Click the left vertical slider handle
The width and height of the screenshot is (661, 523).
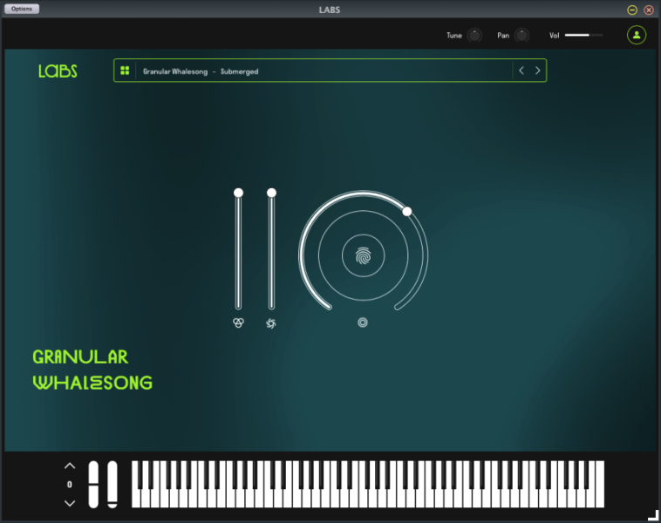coord(238,193)
